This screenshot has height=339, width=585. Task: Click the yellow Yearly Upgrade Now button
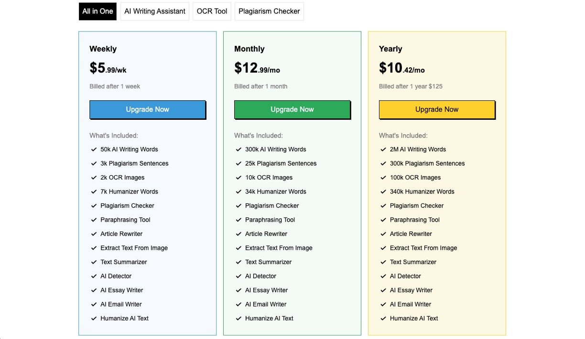(437, 109)
